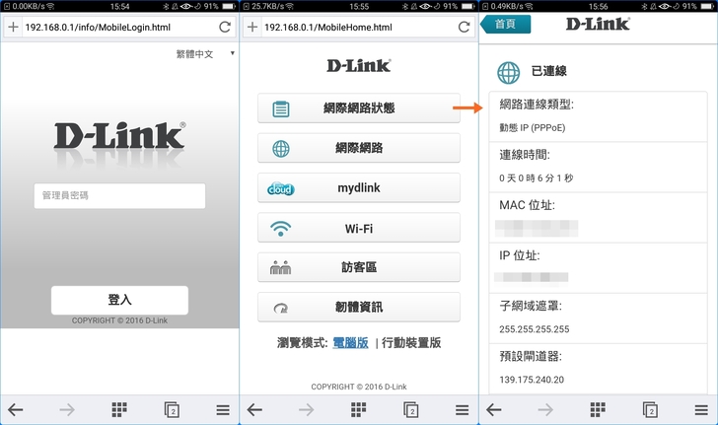Open the 網際網路 menu entry

pyautogui.click(x=359, y=148)
